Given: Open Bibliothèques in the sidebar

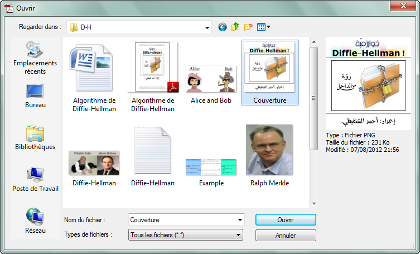Looking at the screenshot, I should coord(35,138).
